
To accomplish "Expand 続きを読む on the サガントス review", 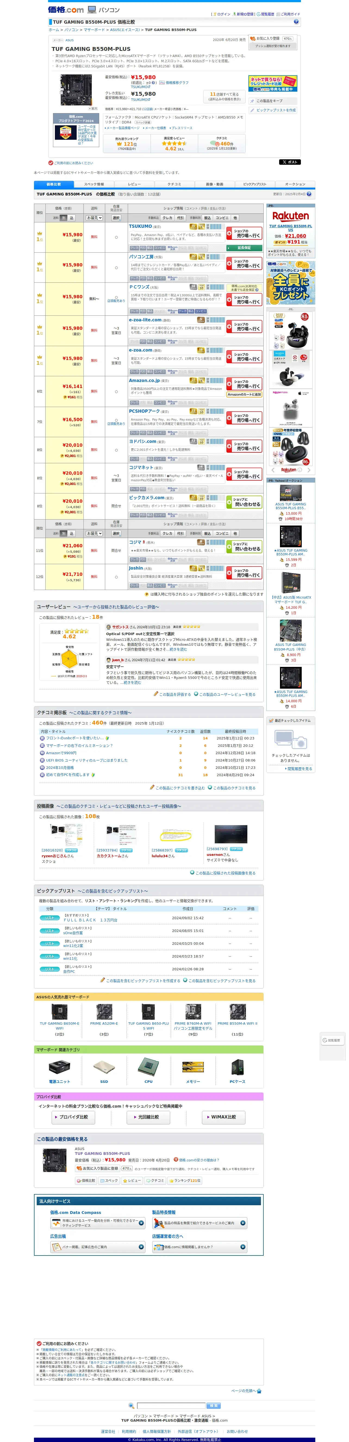I will click(178, 649).
